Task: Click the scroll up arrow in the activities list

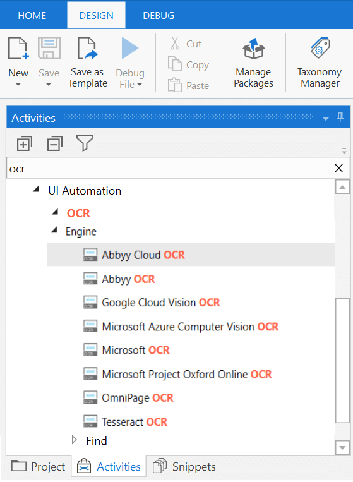Action: pyautogui.click(x=342, y=187)
